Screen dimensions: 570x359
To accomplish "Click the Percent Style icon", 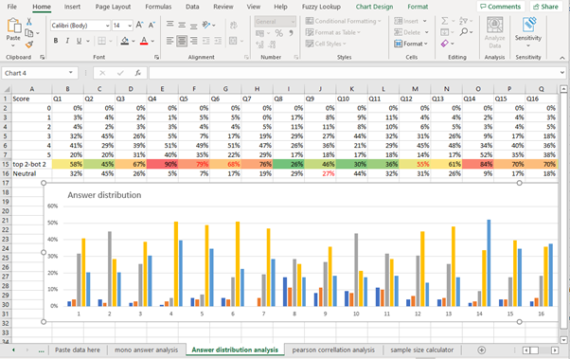I will pos(278,33).
